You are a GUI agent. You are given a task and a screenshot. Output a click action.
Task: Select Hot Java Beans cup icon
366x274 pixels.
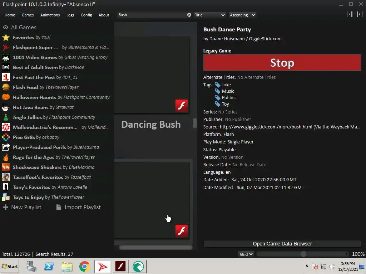pyautogui.click(x=6, y=107)
